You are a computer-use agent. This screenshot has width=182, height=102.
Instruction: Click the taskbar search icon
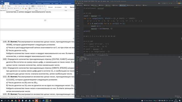click(5, 101)
